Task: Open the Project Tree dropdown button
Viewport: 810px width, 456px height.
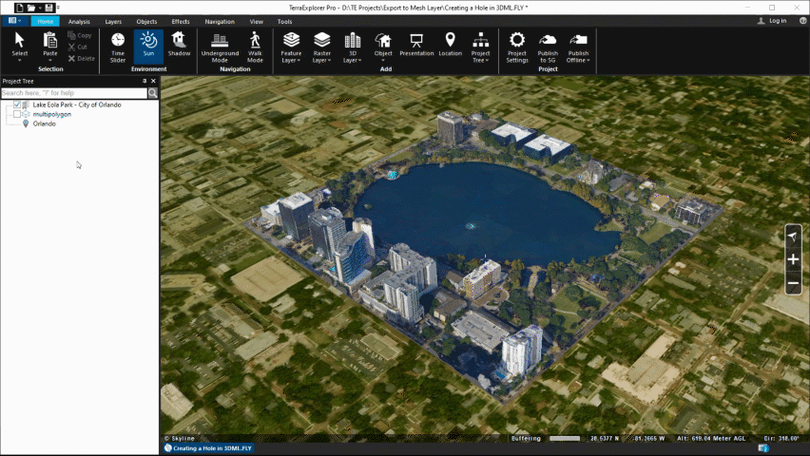Action: [x=480, y=47]
